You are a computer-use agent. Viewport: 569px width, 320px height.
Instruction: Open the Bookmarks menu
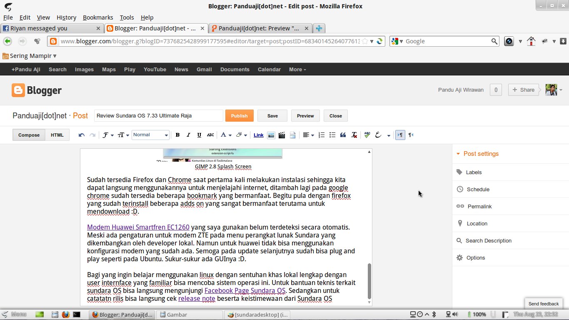click(98, 17)
